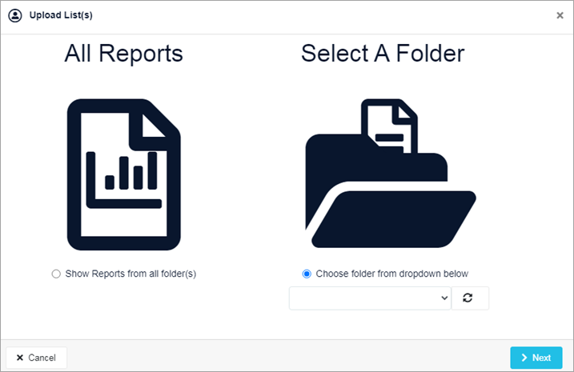Click the Upload List(s) title text
The height and width of the screenshot is (372, 574).
(x=61, y=15)
